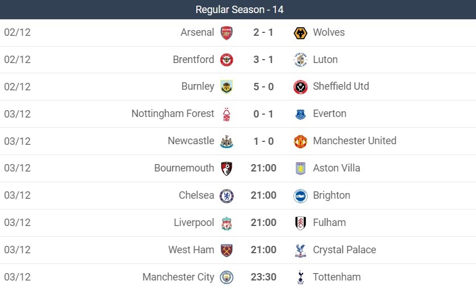Select the Fulham team name

(x=329, y=223)
